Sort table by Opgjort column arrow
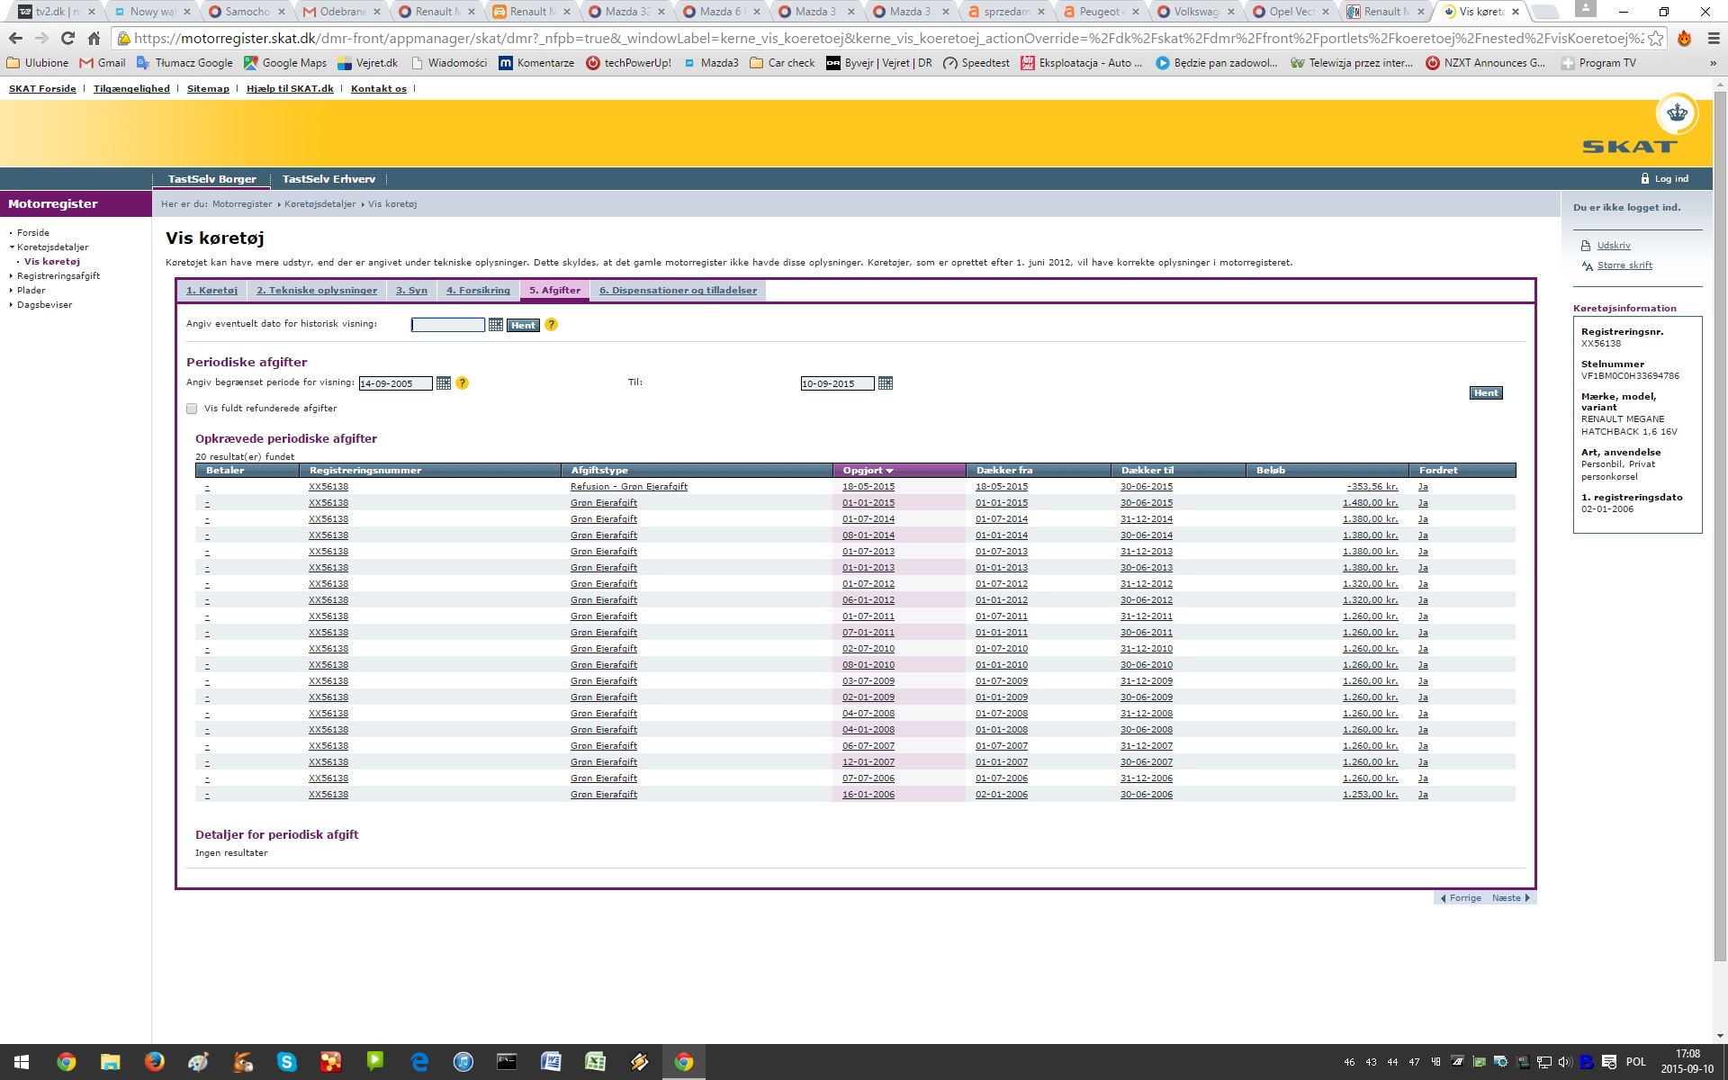Image resolution: width=1728 pixels, height=1080 pixels. [x=889, y=471]
